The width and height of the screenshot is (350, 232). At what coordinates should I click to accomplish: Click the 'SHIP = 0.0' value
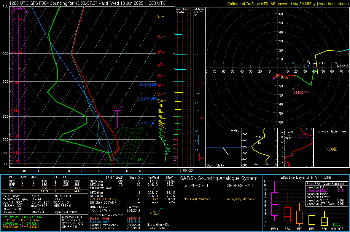tap(69, 227)
